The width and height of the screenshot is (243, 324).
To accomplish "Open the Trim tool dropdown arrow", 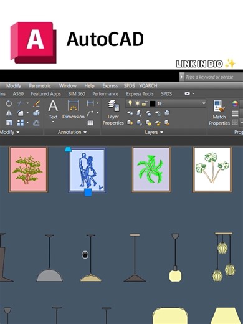I will [27, 103].
